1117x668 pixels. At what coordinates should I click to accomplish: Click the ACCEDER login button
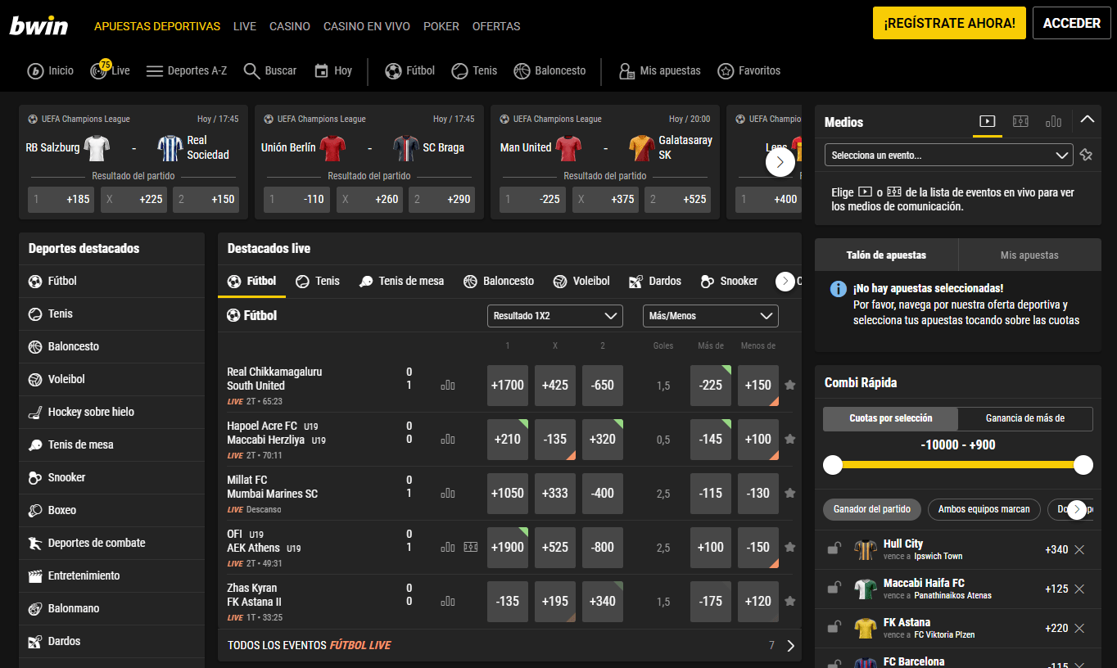[1072, 23]
